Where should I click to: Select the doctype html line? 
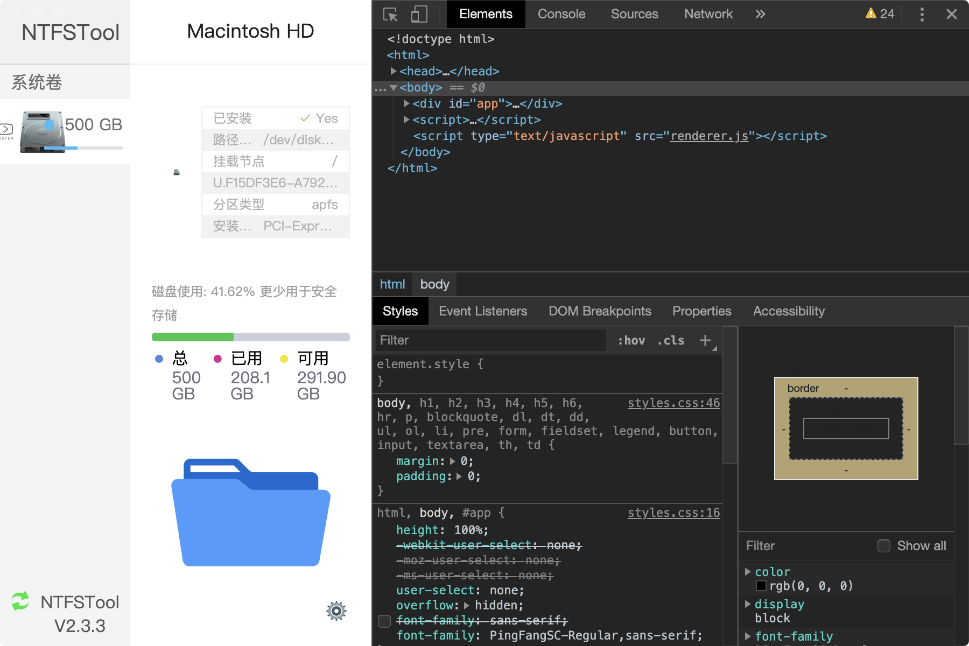click(x=440, y=39)
